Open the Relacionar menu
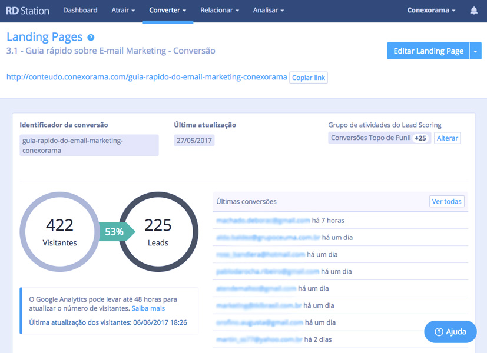 (x=219, y=11)
